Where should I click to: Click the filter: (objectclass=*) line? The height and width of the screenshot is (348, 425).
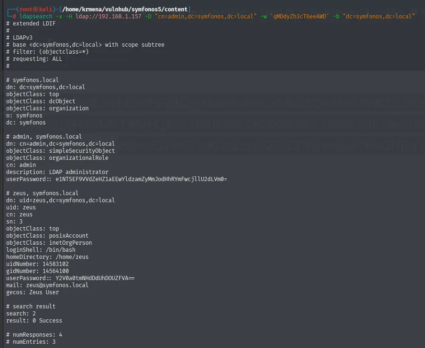48,51
